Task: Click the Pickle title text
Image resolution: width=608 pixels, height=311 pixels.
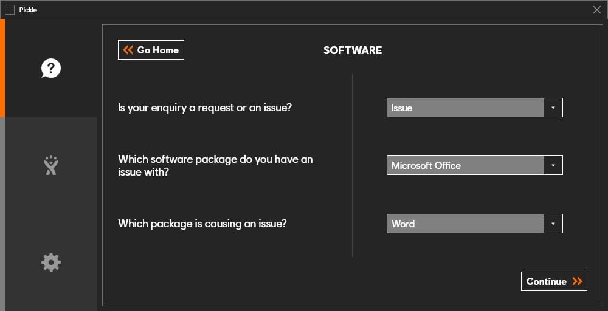Action: [29, 10]
